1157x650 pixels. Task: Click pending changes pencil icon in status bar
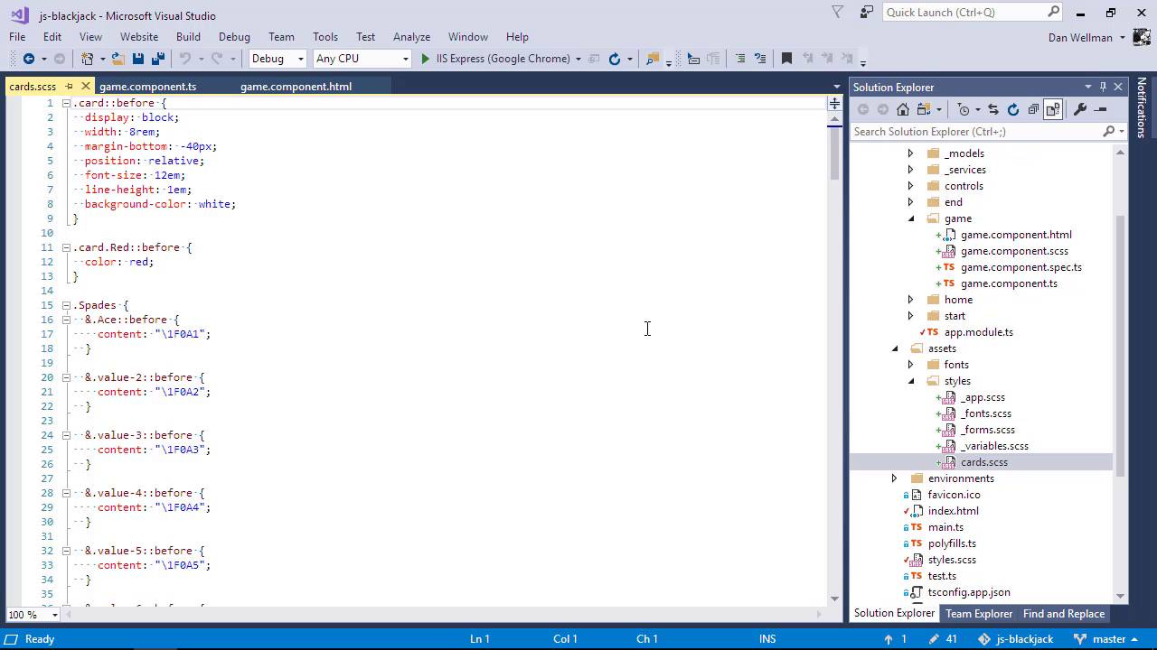pos(935,639)
